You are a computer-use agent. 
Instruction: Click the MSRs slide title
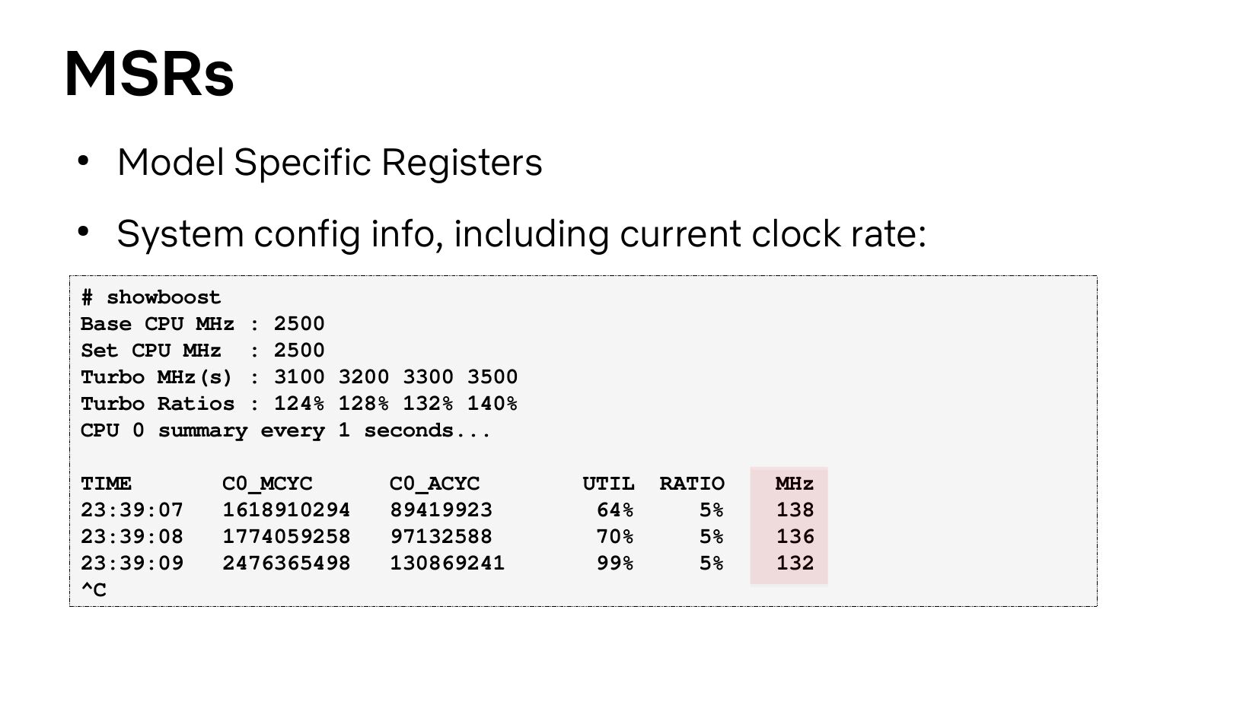click(x=149, y=75)
